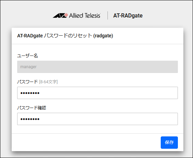Click the (radgate) hostname in heading
The height and width of the screenshot is (158, 193).
point(103,36)
